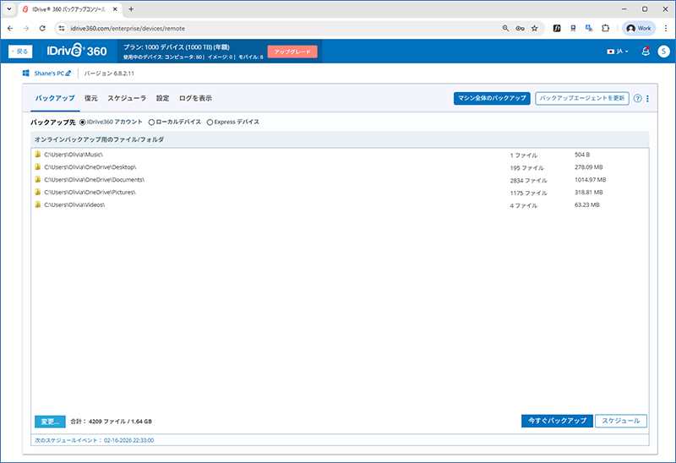Open the JA language dropdown
Image resolution: width=676 pixels, height=463 pixels.
[618, 52]
